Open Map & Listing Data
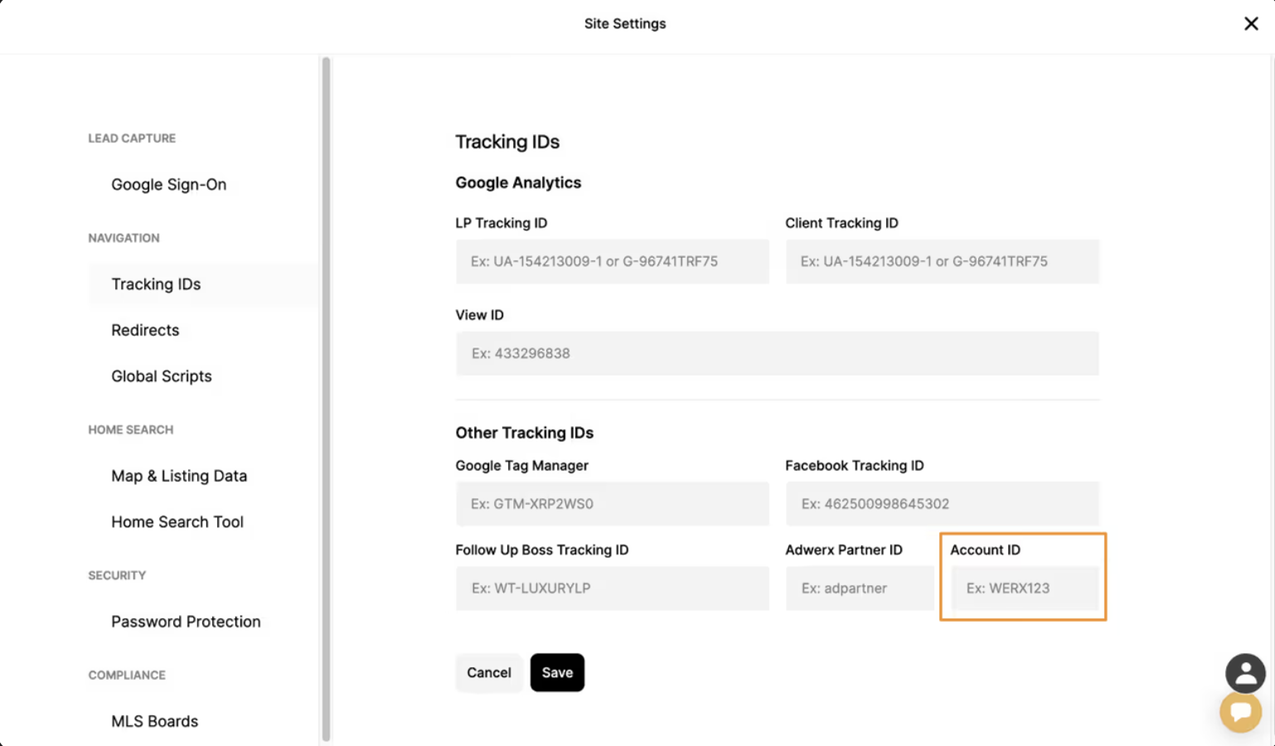Screen dimensions: 1275x746 (179, 476)
